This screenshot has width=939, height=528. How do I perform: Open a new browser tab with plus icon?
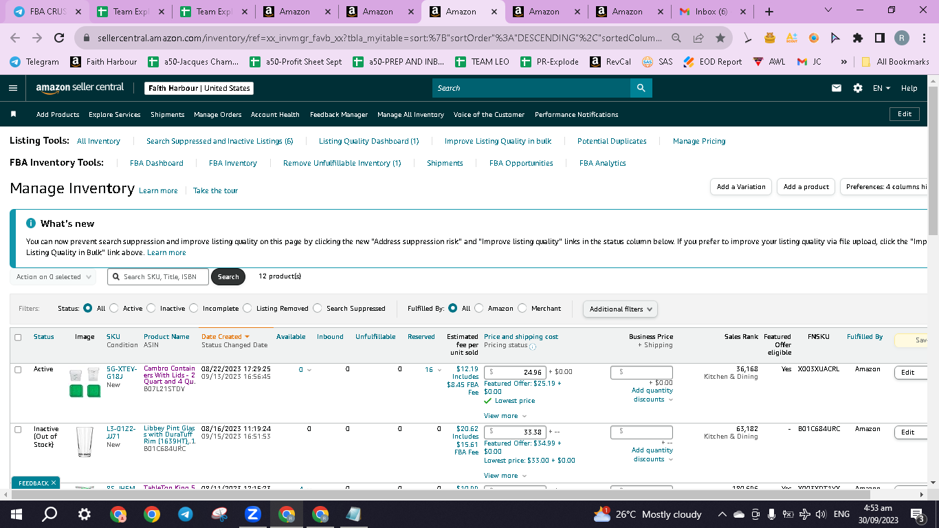pos(769,12)
